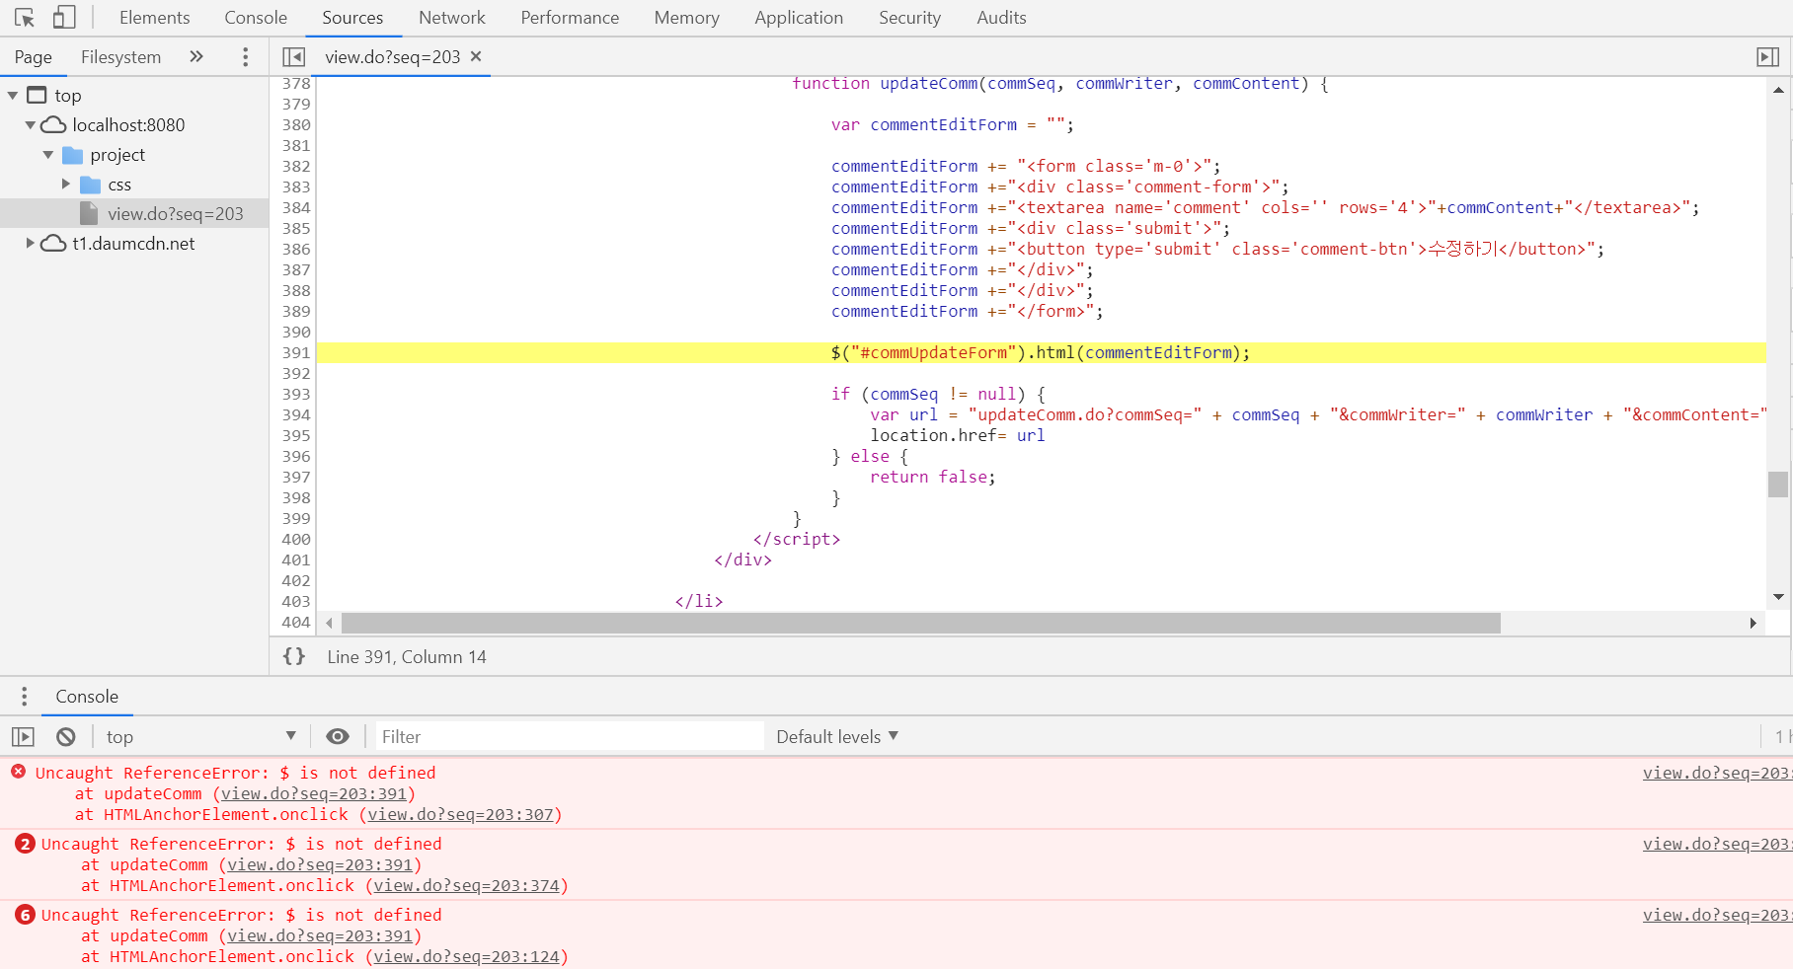
Task: Switch to the Performance tab
Action: point(570,18)
